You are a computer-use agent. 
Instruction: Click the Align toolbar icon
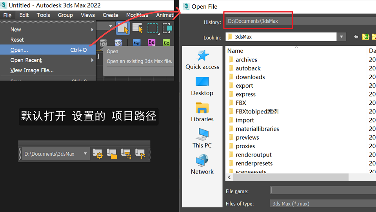coord(137,43)
